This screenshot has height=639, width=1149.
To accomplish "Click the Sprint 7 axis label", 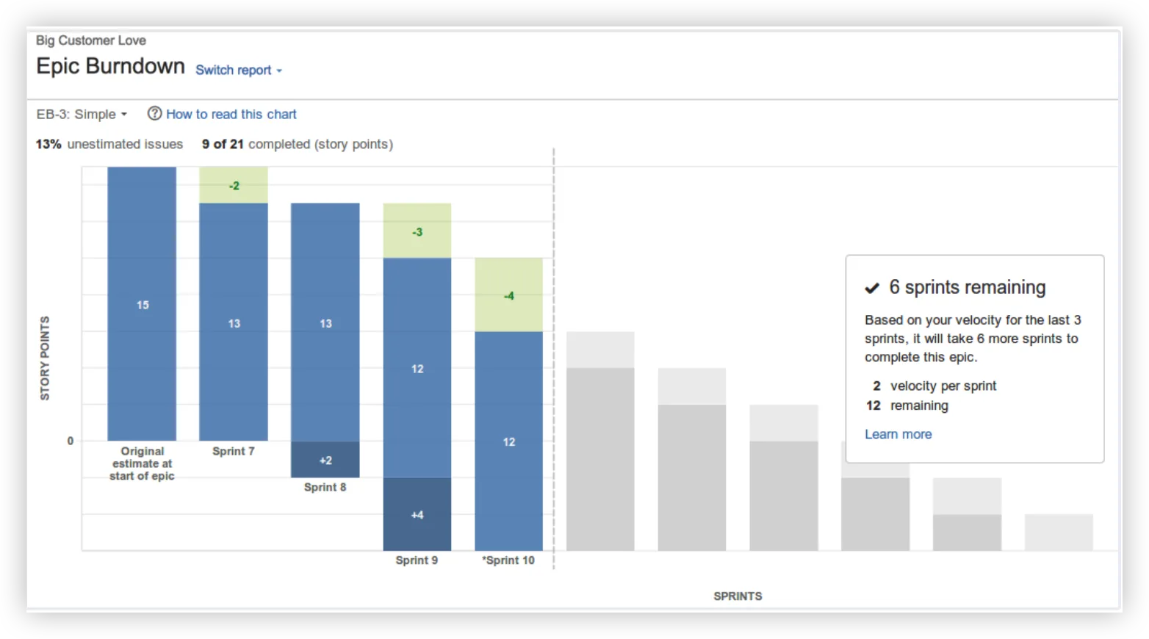I will (x=234, y=451).
